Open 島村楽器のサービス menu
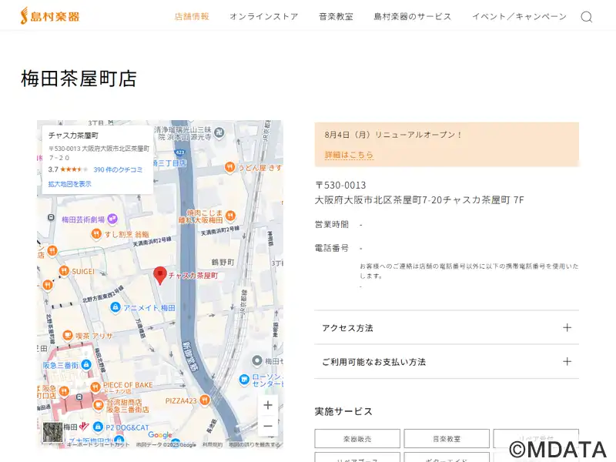The height and width of the screenshot is (462, 616). tap(413, 16)
